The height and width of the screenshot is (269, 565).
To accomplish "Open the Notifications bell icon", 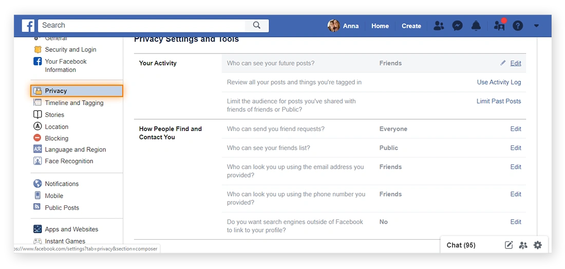I will (476, 26).
